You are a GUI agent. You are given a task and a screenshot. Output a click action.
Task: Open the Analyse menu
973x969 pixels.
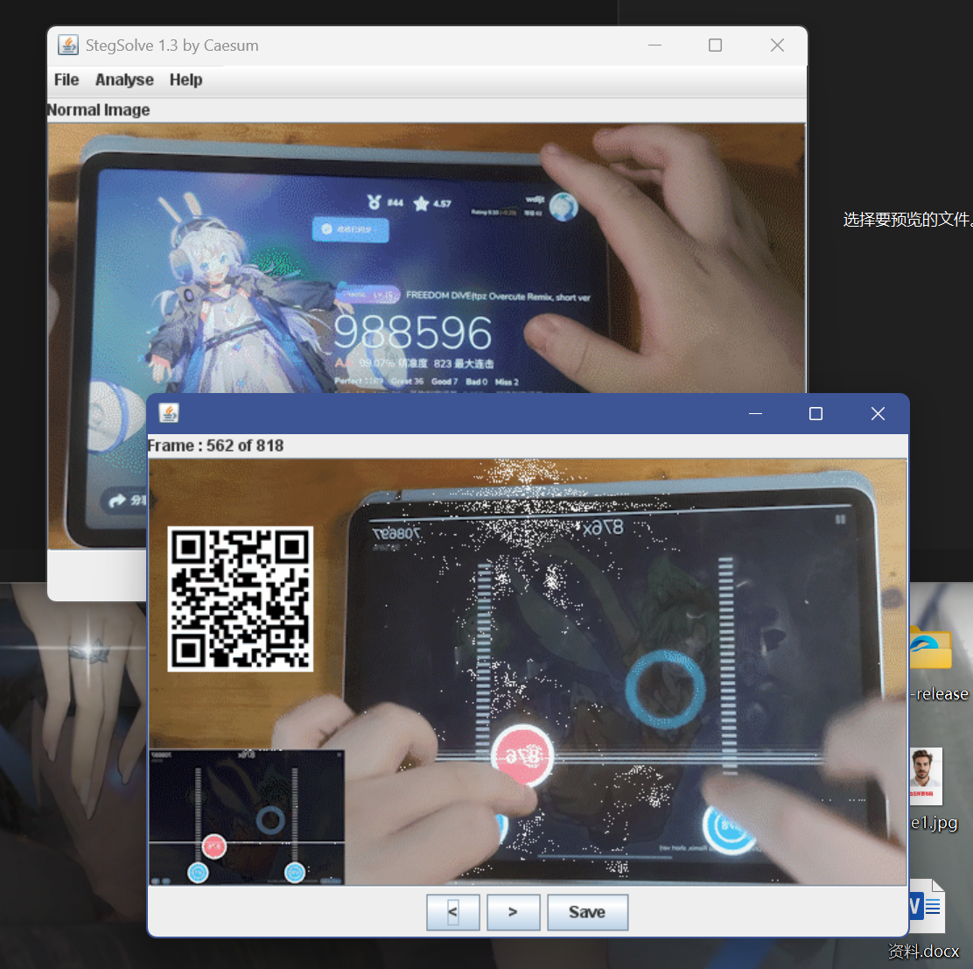pos(124,80)
